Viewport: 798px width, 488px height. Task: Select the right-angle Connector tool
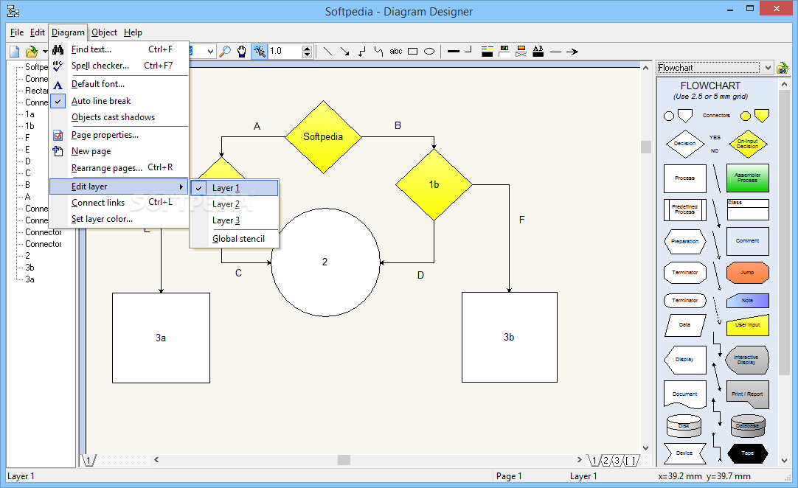(x=362, y=52)
